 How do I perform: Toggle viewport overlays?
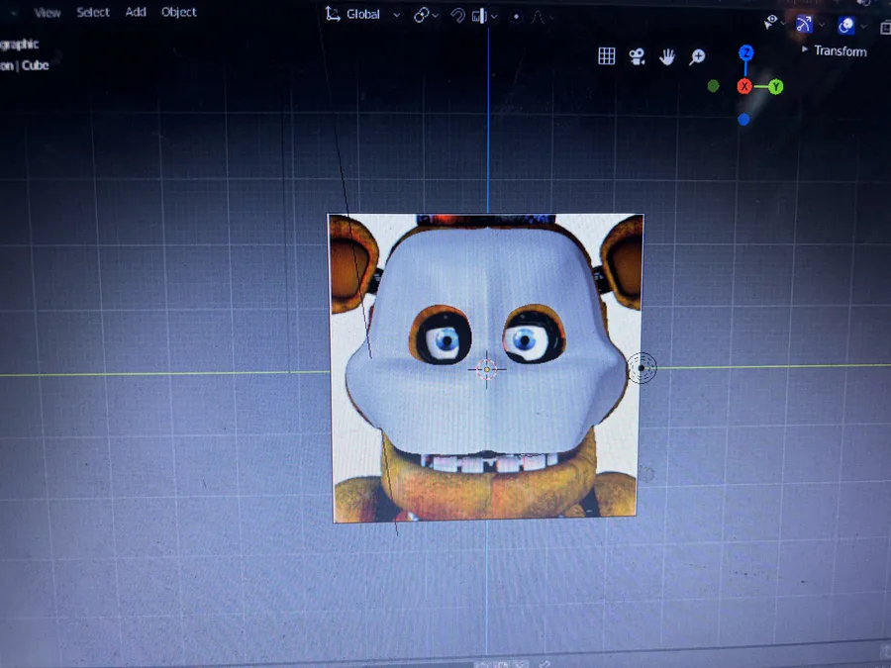[x=846, y=25]
